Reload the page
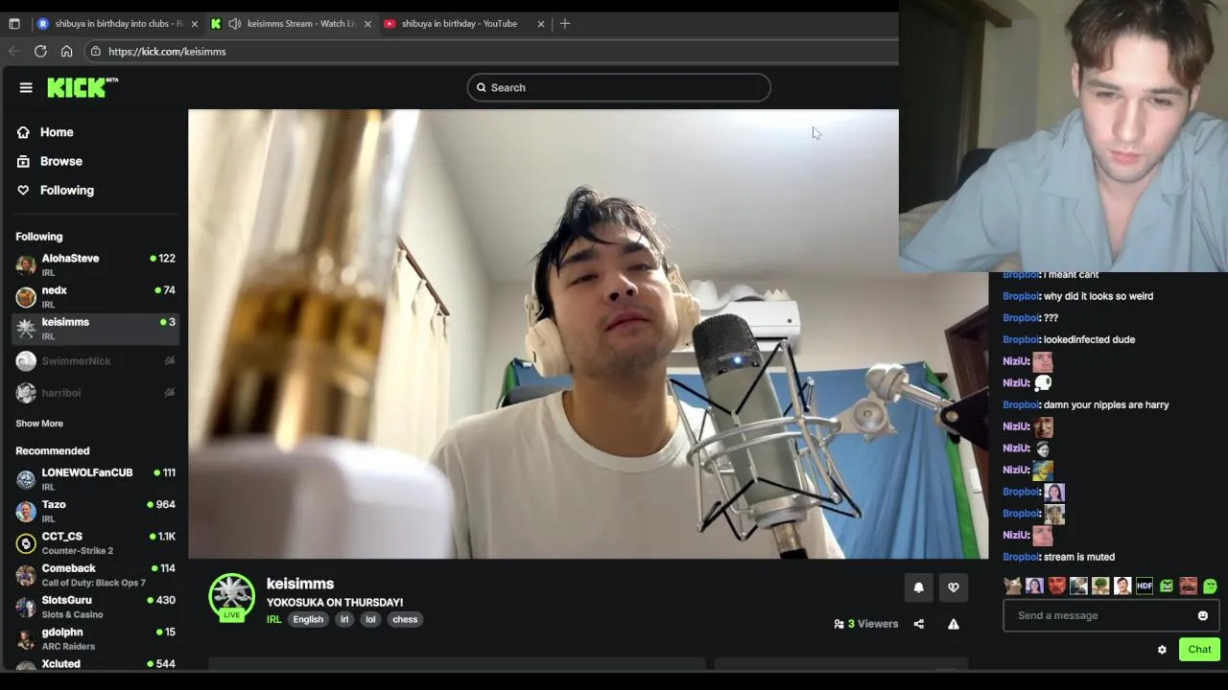The image size is (1228, 690). pos(40,52)
